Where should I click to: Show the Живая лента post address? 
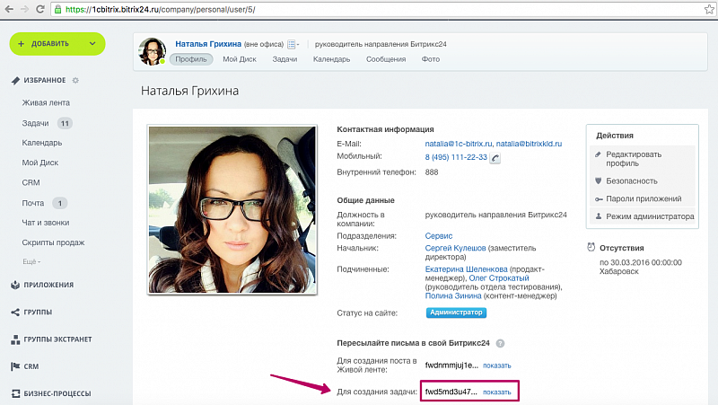click(497, 365)
